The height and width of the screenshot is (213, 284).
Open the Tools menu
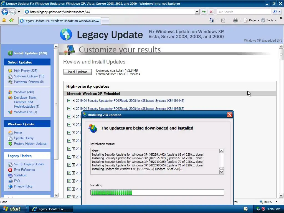(x=269, y=20)
